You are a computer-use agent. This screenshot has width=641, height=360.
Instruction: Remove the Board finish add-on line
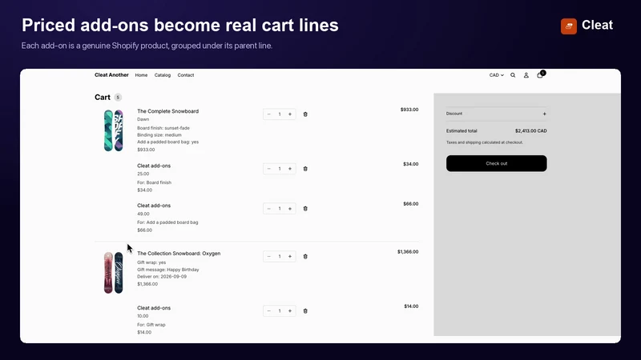click(305, 169)
